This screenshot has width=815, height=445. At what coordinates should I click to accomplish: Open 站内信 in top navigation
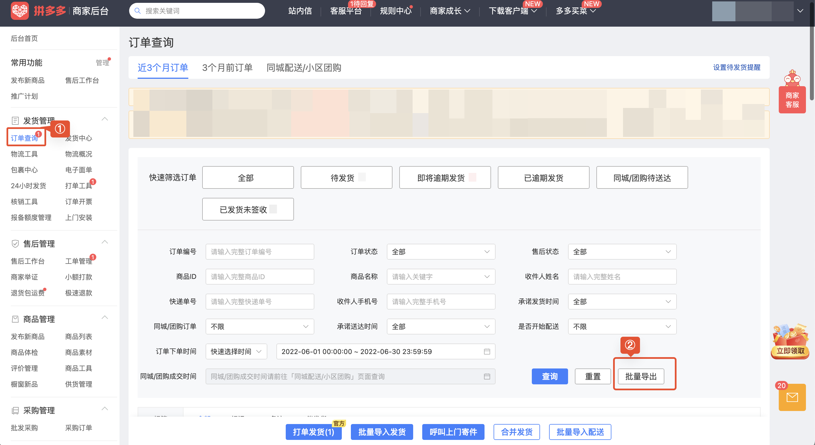point(300,11)
